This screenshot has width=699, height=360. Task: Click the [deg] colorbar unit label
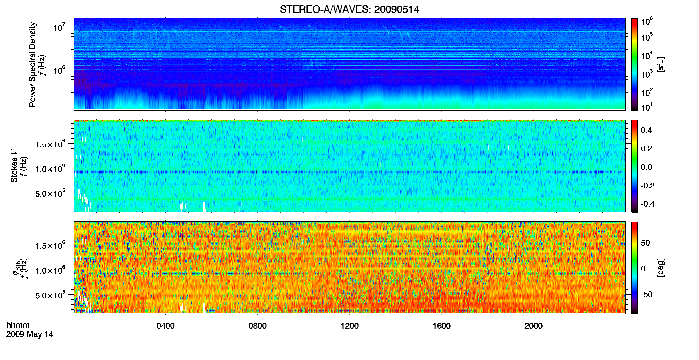coord(661,268)
